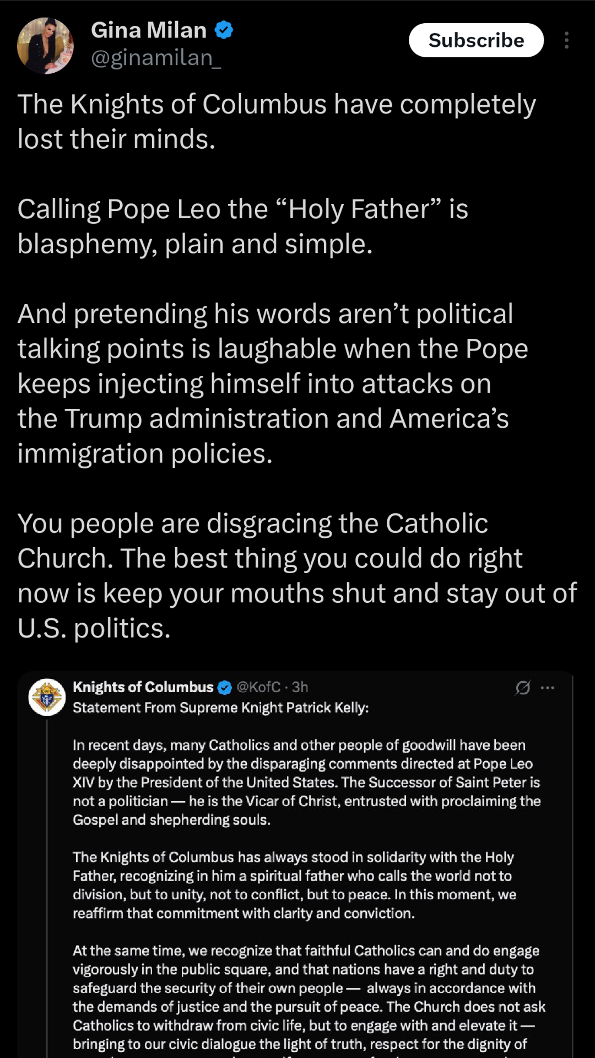The image size is (595, 1058).
Task: Click the 3h timestamp on quoted post
Action: click(x=300, y=687)
